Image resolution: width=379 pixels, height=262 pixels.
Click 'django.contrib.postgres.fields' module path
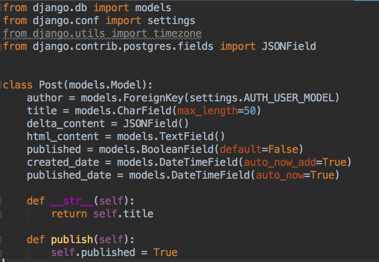click(x=123, y=46)
